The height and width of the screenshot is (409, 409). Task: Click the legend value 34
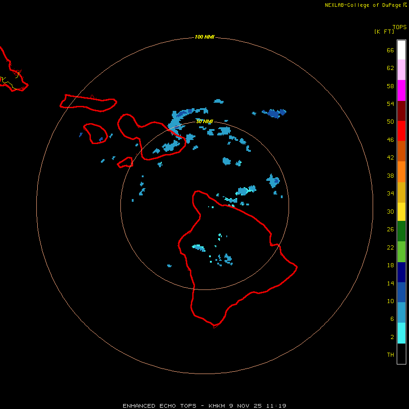pos(390,193)
